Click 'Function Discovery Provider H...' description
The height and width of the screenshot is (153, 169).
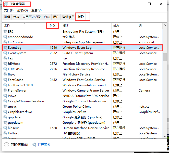click(x=86, y=64)
